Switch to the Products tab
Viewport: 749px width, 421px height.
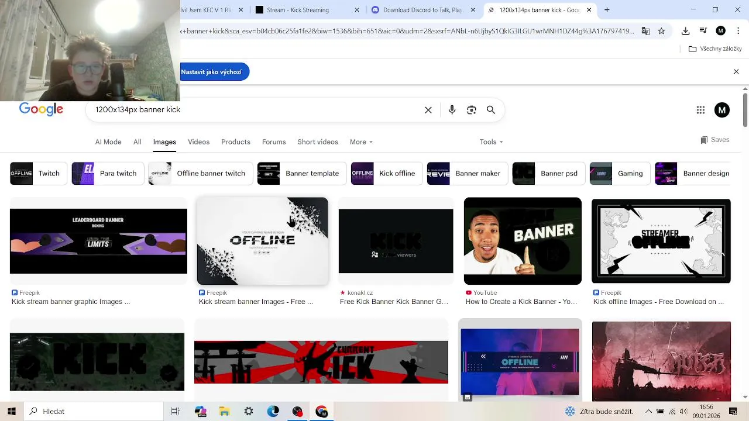pos(236,142)
